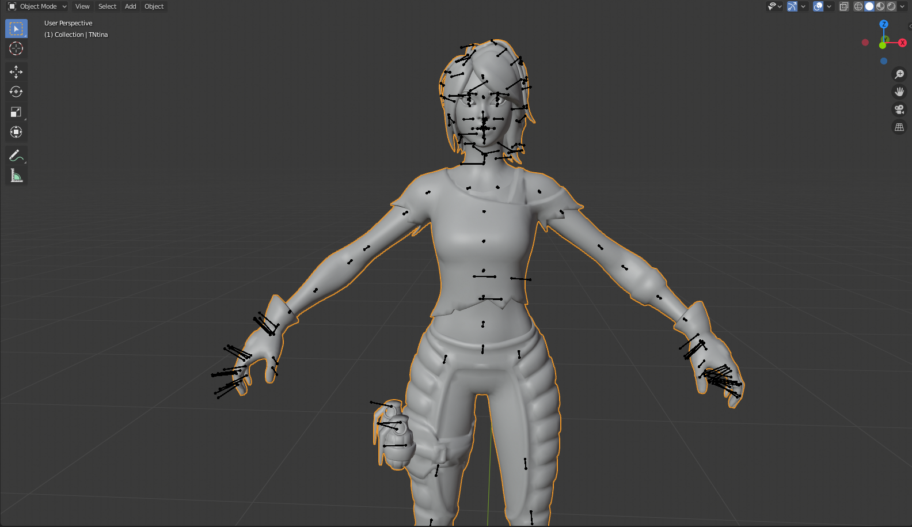Open the Object menu
Image resolution: width=912 pixels, height=527 pixels.
pos(154,6)
